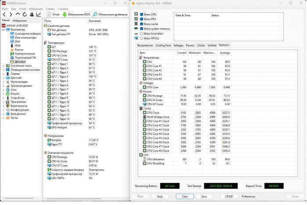The width and height of the screenshot is (307, 205).
Task: Expand the Системная плата node
Action: tap(4, 66)
